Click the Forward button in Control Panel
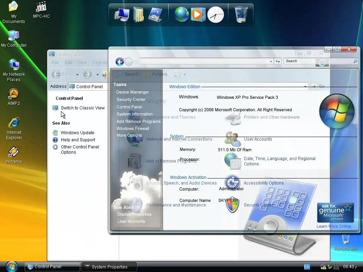Viewport: 363px width, 272px height. point(88,74)
